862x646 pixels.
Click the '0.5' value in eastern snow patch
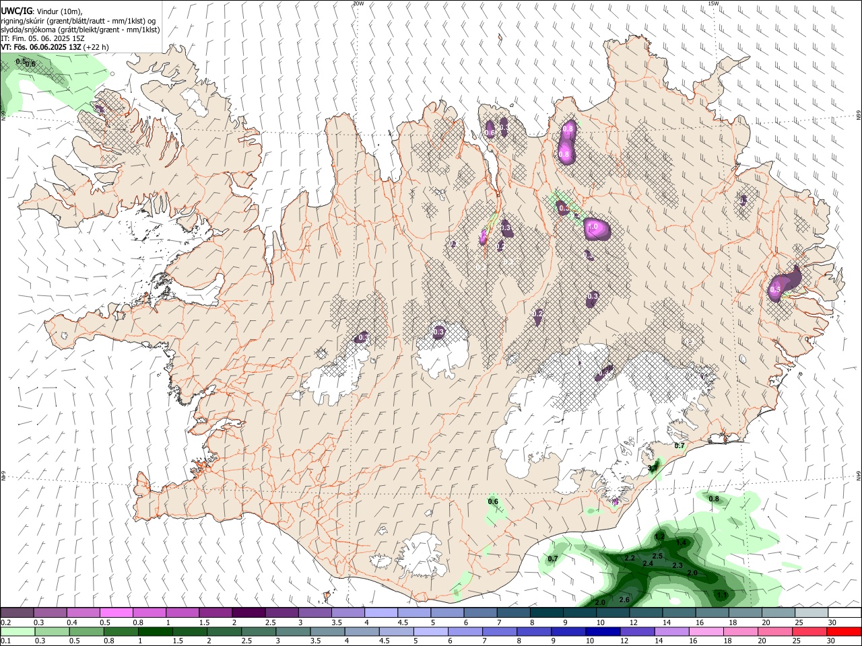775,289
